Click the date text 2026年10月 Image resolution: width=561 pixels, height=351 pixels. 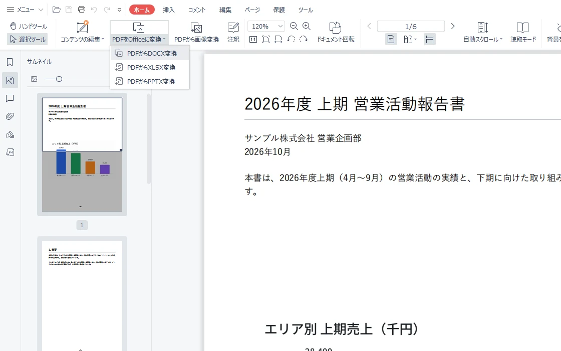pyautogui.click(x=267, y=152)
